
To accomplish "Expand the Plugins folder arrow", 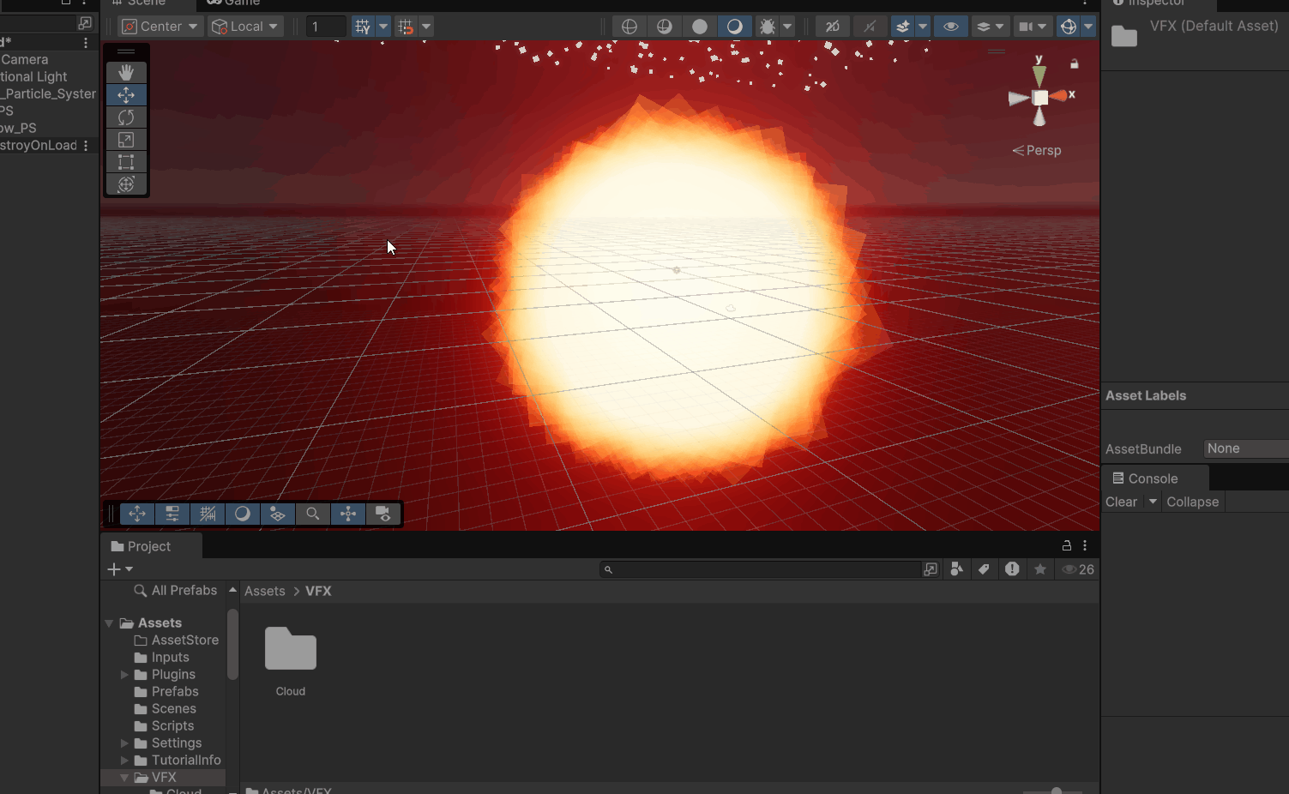I will (x=124, y=675).
